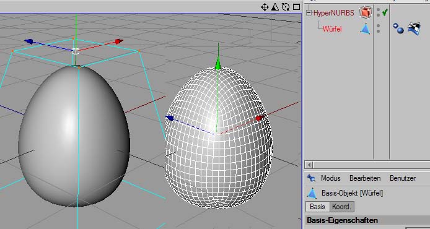The height and width of the screenshot is (229, 430).
Task: Click the HyperNURBS cube icon
Action: (x=366, y=12)
